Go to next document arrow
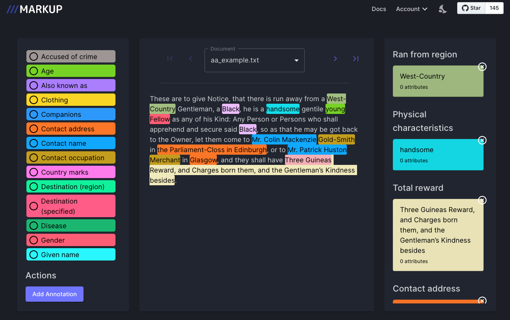Image resolution: width=510 pixels, height=320 pixels. point(335,59)
